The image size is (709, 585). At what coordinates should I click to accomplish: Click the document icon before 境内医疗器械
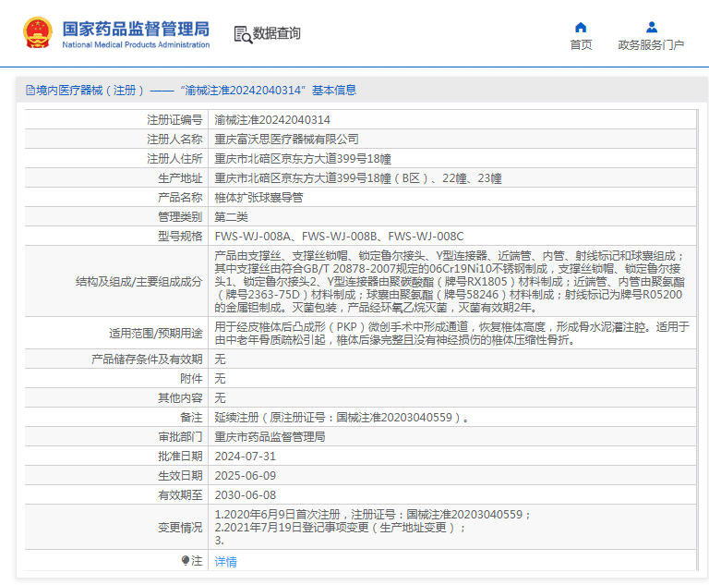[30, 90]
